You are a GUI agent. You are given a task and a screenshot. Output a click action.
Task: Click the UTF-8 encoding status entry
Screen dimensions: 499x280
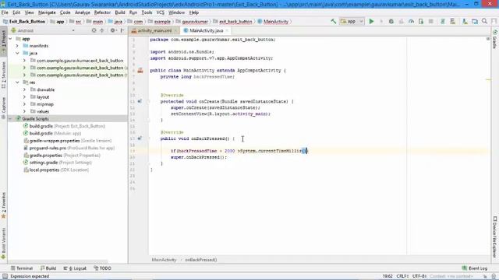(x=419, y=276)
